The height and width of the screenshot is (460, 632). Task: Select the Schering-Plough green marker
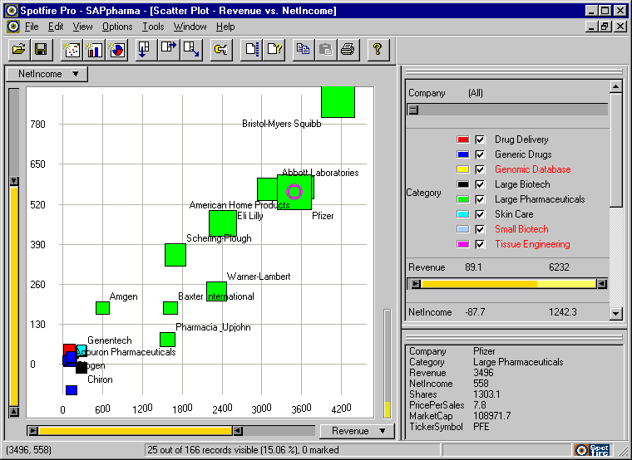coord(175,255)
